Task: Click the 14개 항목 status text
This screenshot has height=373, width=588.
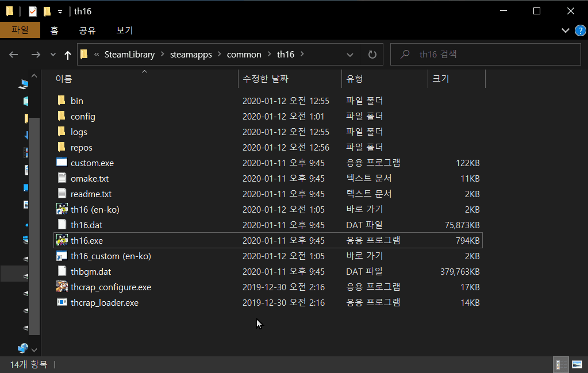Action: [x=29, y=364]
